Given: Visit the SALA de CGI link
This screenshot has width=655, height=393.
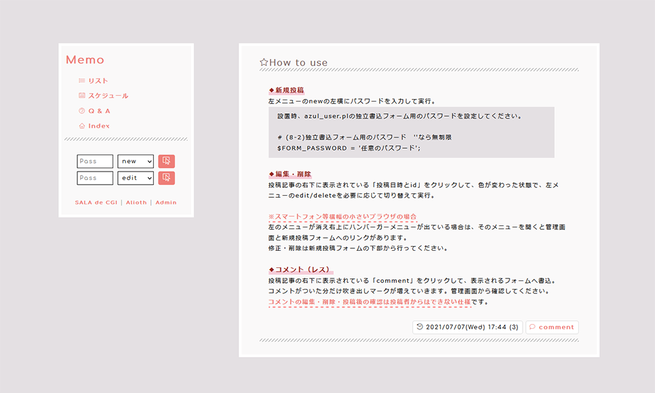Looking at the screenshot, I should pos(96,202).
